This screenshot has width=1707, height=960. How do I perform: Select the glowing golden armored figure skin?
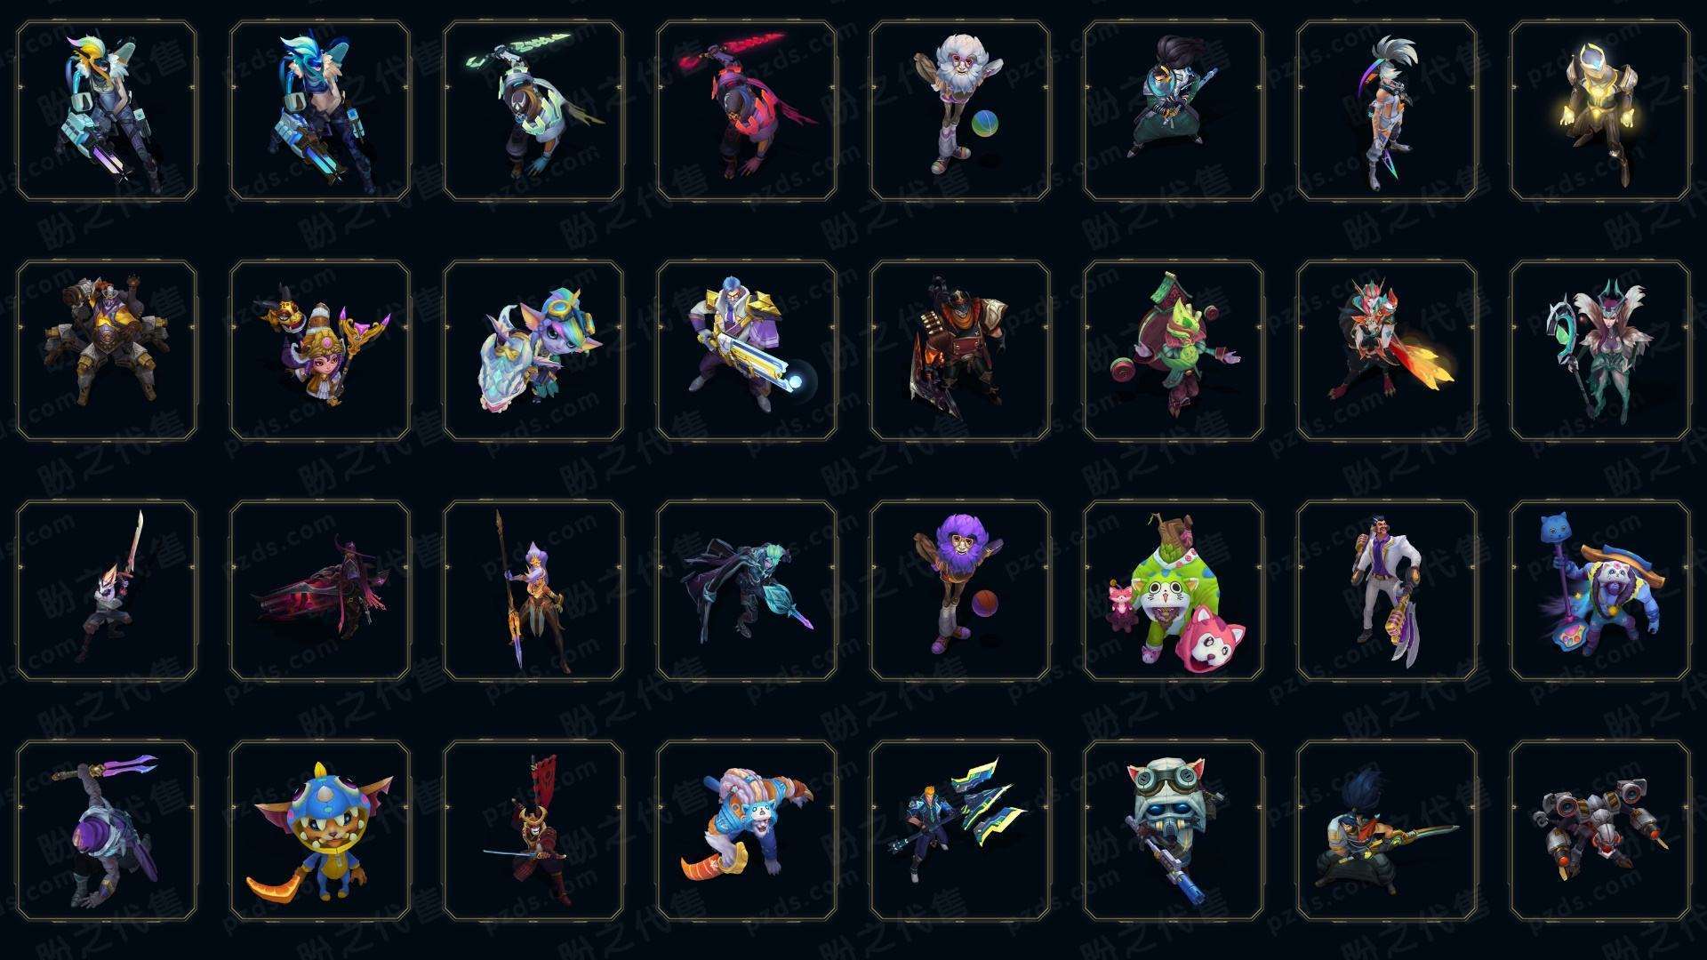pyautogui.click(x=1599, y=111)
